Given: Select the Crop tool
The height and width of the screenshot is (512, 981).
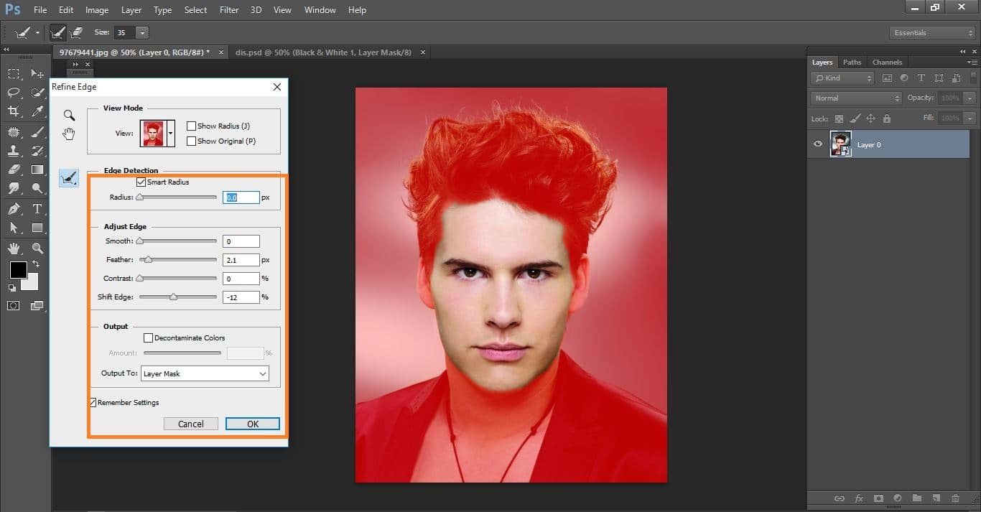Looking at the screenshot, I should coord(13,111).
